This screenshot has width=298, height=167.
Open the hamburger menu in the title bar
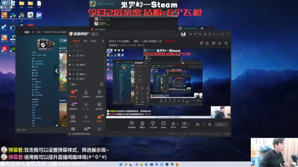[214, 34]
